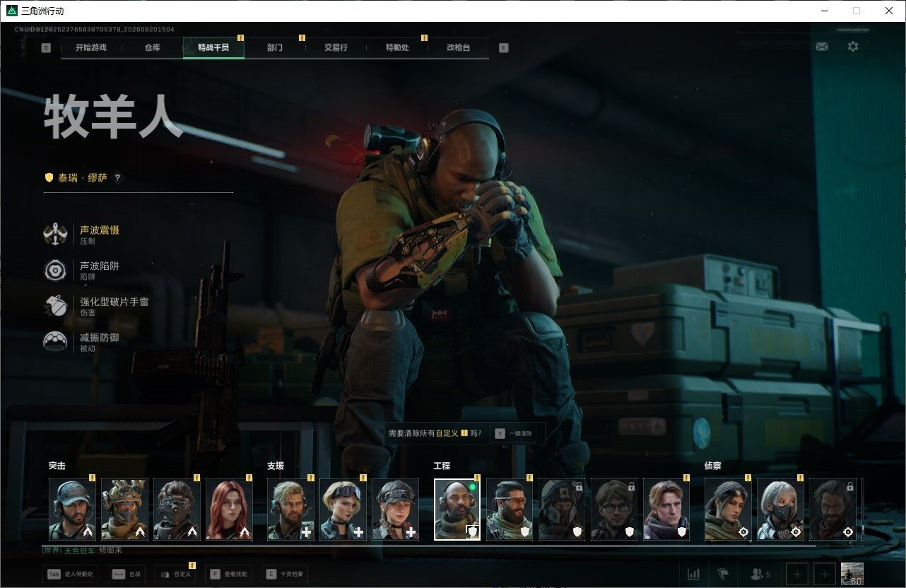Click the second plus squad slot
The width and height of the screenshot is (906, 588).
[824, 575]
